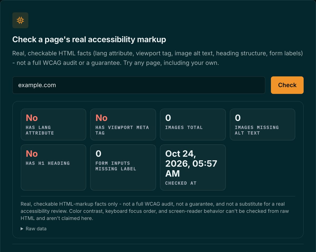316x252 pixels.
Task: Click the orange chip icon at top
Action: point(20,20)
